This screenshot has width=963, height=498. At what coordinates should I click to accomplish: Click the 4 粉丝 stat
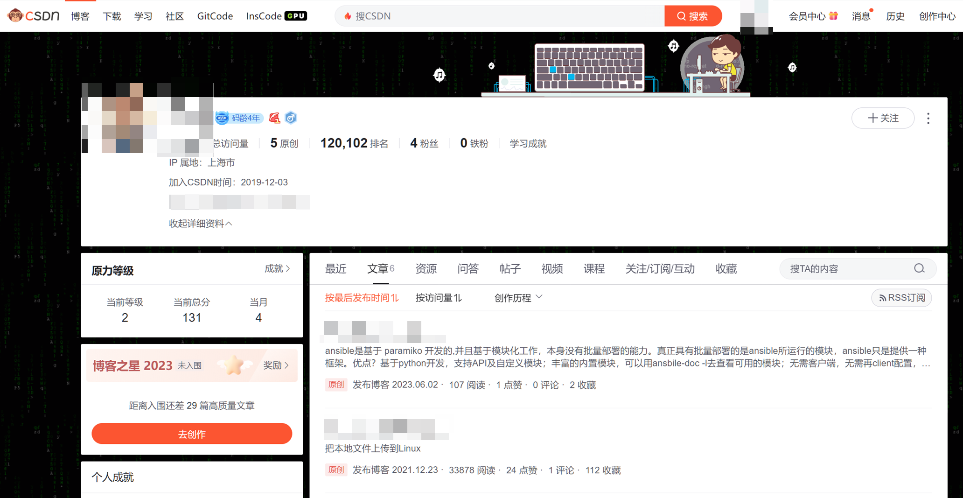click(424, 143)
